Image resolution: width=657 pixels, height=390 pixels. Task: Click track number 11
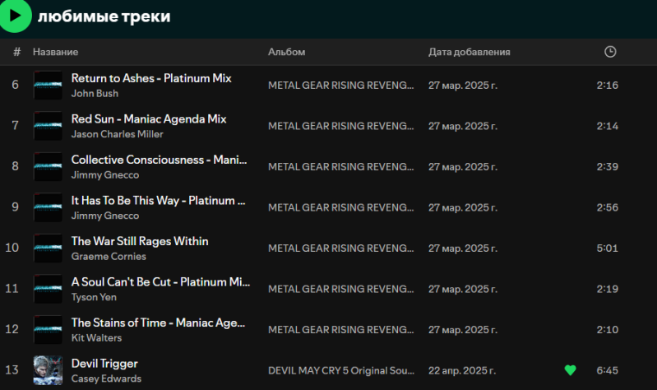click(x=12, y=289)
